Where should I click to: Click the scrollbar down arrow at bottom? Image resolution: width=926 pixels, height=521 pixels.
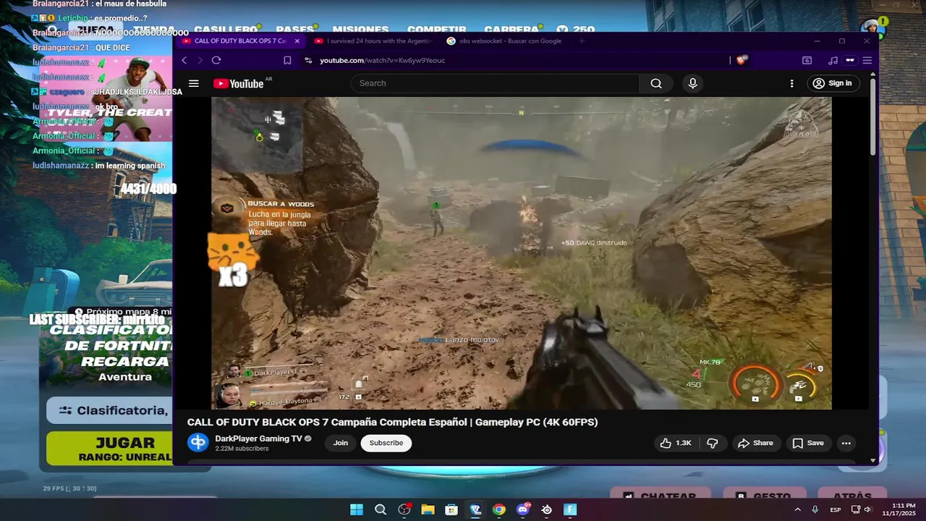click(872, 460)
